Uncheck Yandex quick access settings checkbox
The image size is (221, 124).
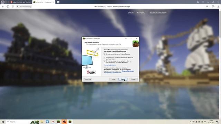click(x=104, y=61)
